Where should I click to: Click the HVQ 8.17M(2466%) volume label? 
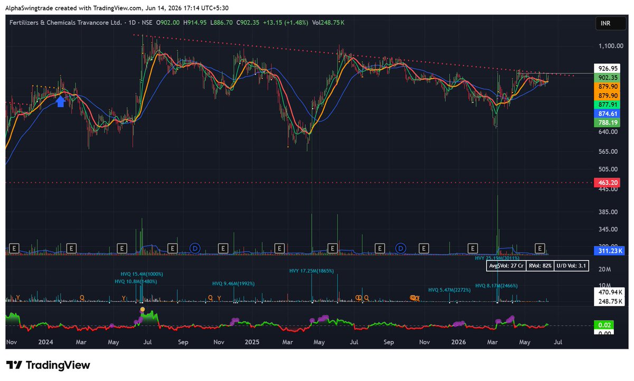pos(497,286)
